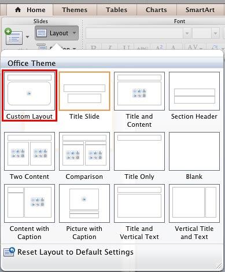
Task: Click the New Slide icon
Action: [x=13, y=36]
